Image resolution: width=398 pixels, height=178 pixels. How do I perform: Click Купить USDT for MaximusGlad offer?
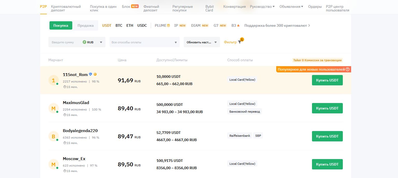click(327, 108)
